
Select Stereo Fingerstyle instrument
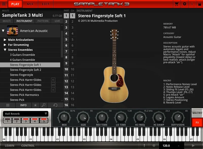pyautogui.click(x=30, y=75)
